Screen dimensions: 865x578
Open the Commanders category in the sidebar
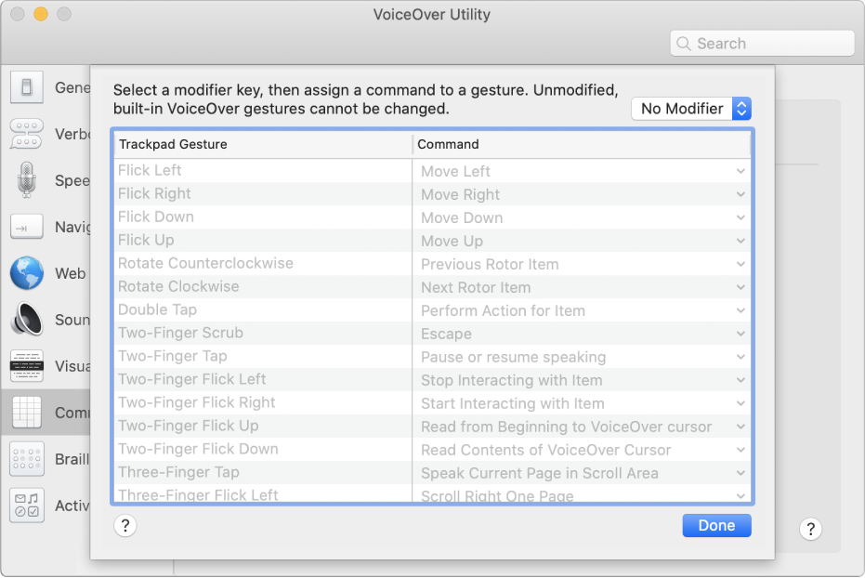pyautogui.click(x=26, y=413)
